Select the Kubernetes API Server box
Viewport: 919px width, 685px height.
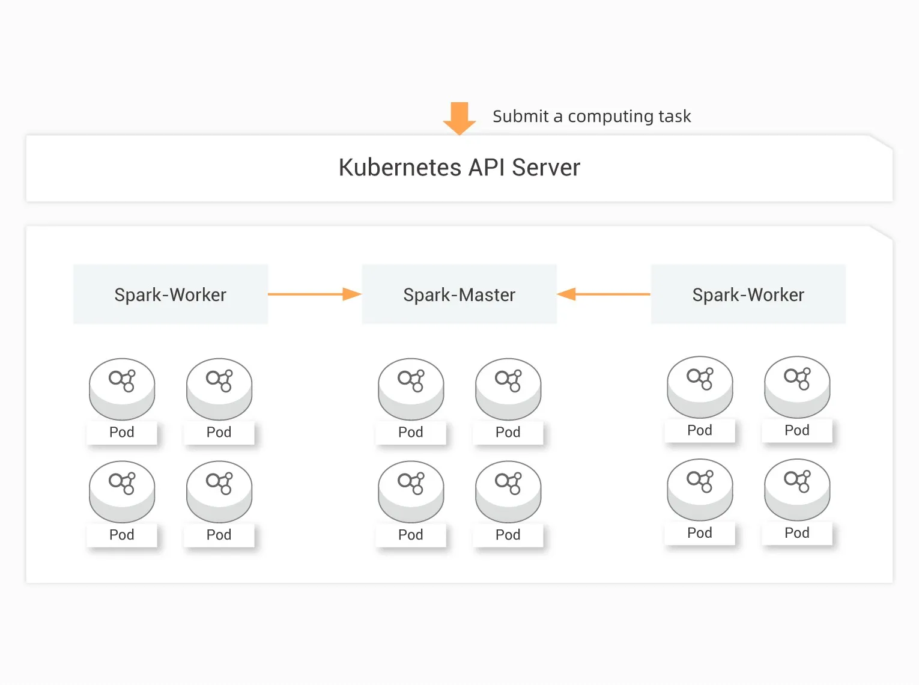(459, 168)
